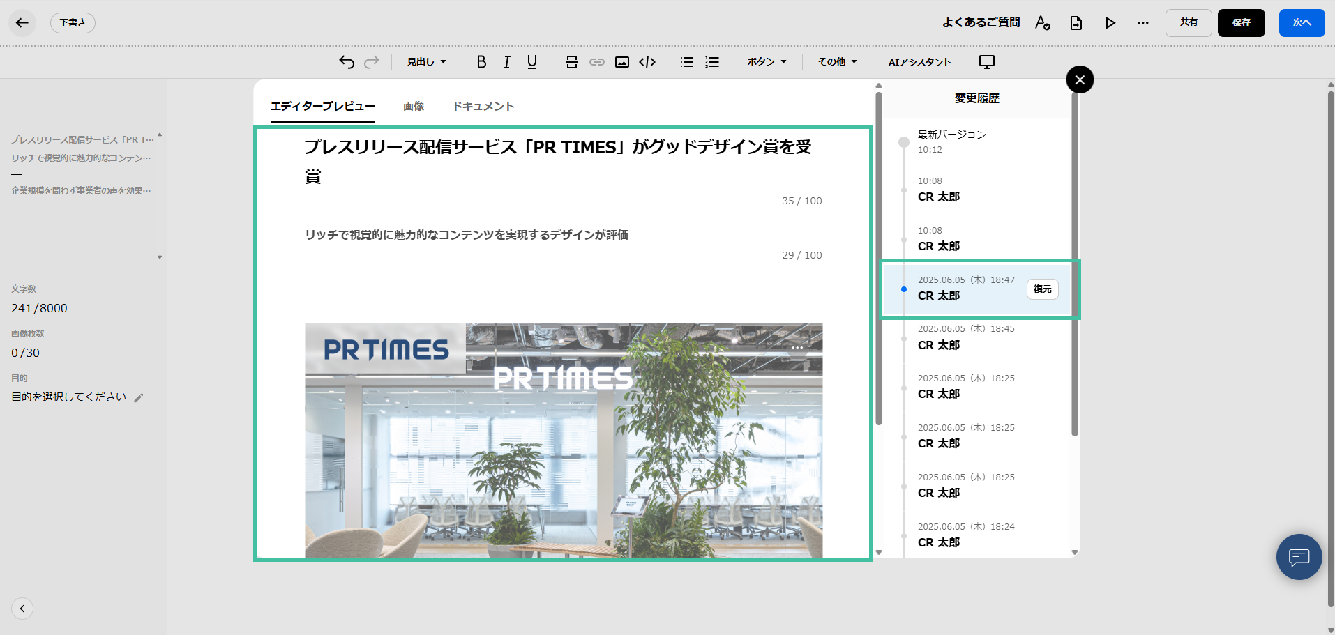The image size is (1335, 635).
Task: Switch to the 画像 tab
Action: (x=414, y=106)
